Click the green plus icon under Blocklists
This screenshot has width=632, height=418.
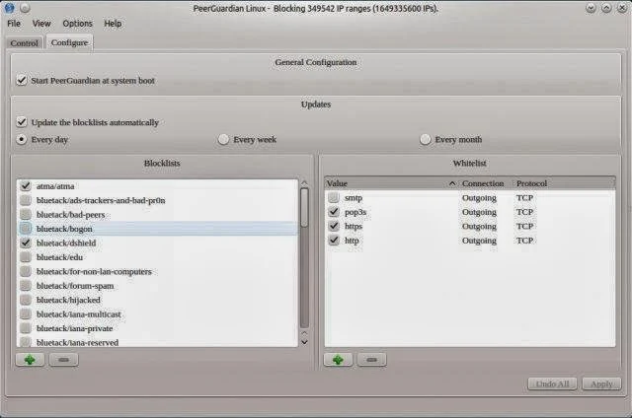(x=30, y=359)
